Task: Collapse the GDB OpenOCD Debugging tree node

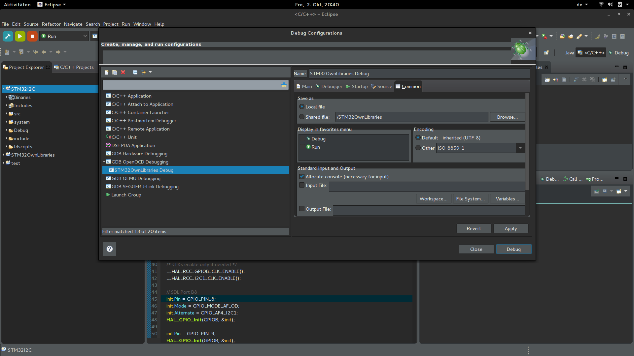Action: (104, 162)
